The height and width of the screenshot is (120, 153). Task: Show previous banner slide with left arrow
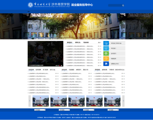tap(30, 26)
